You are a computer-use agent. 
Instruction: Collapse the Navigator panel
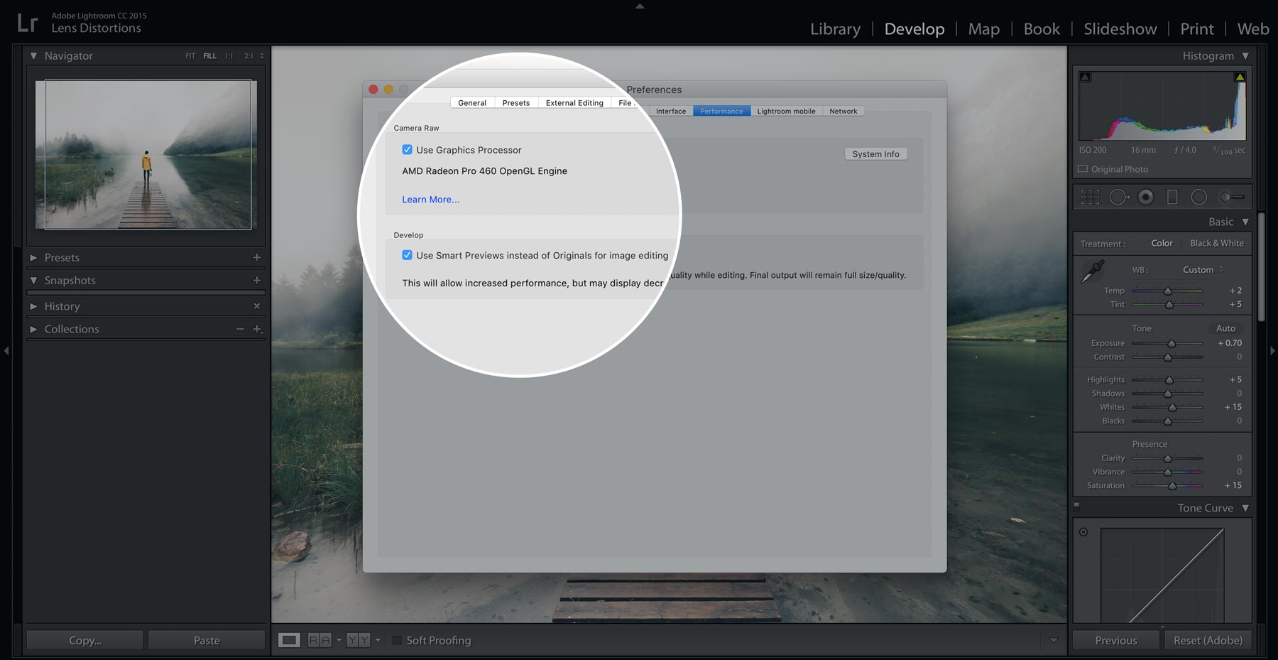pos(33,55)
